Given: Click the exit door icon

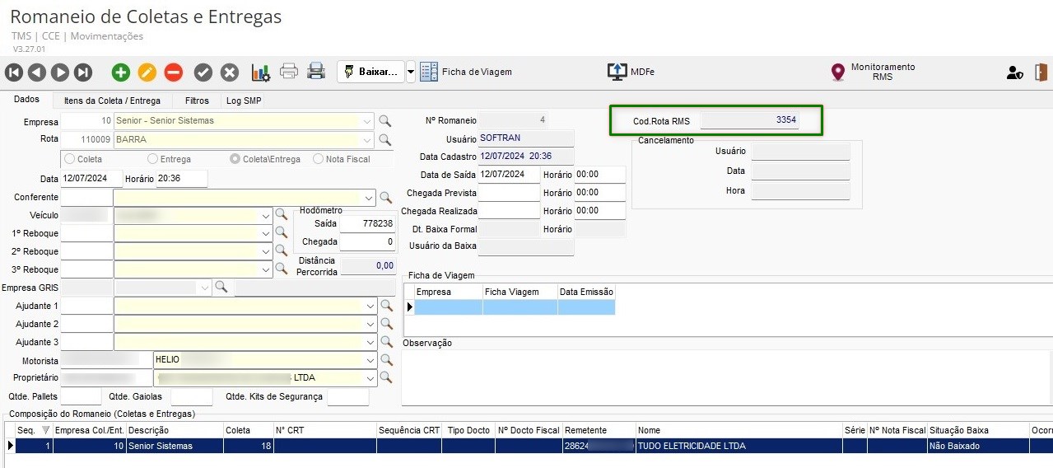Looking at the screenshot, I should point(1041,73).
